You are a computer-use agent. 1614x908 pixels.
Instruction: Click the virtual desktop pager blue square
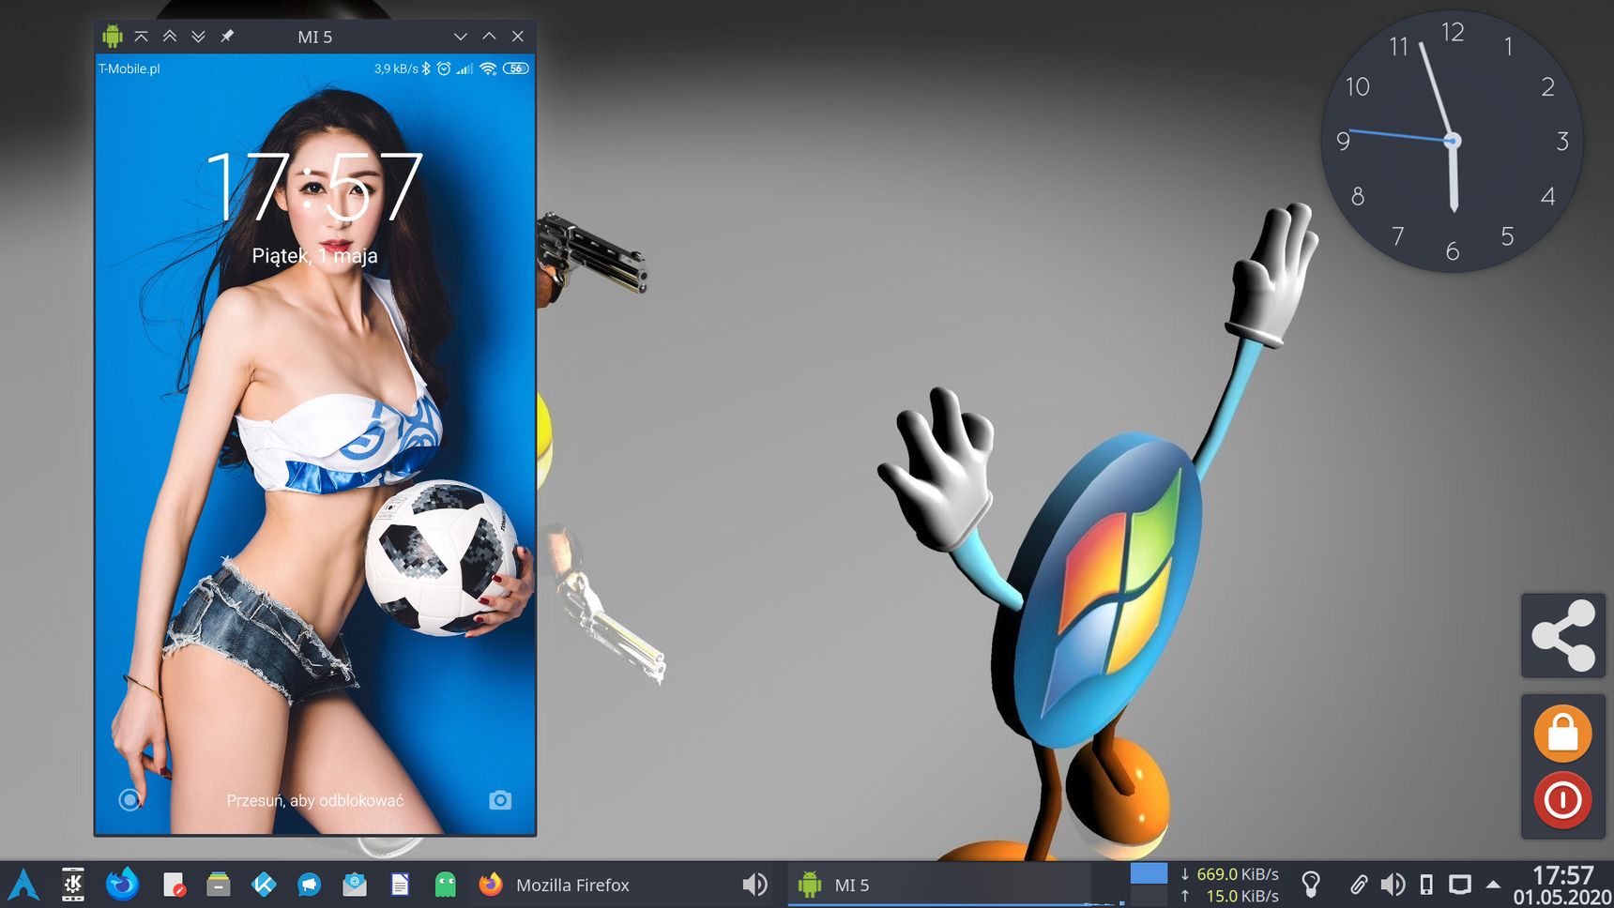pyautogui.click(x=1149, y=873)
